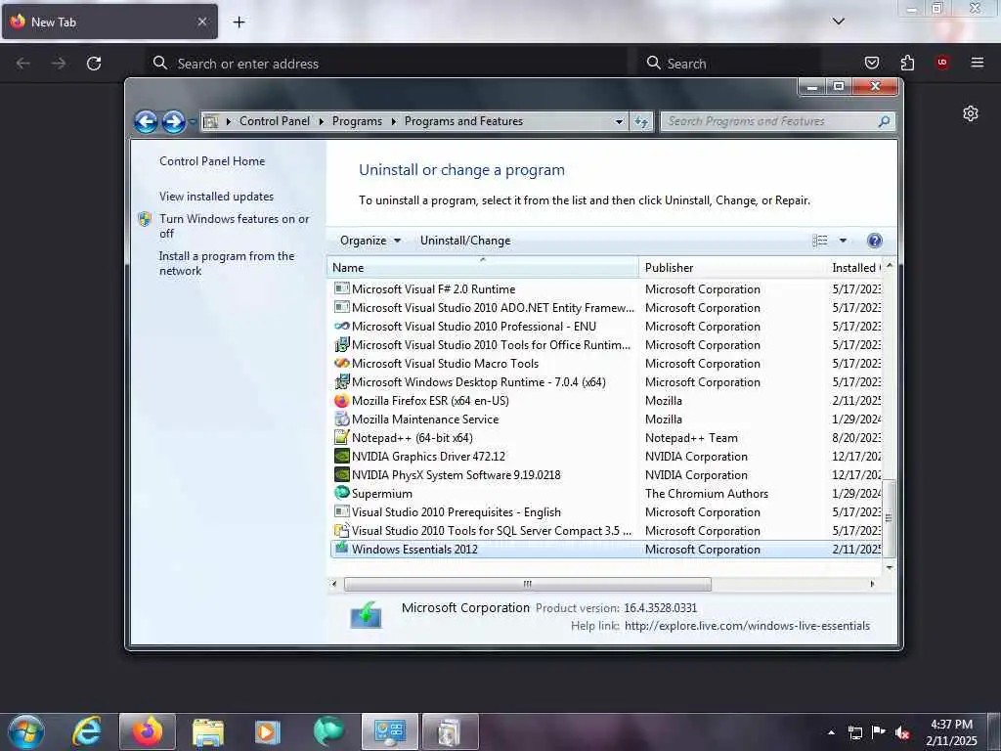The width and height of the screenshot is (1001, 751).
Task: Click the Uninstall/Change button
Action: [x=465, y=241]
